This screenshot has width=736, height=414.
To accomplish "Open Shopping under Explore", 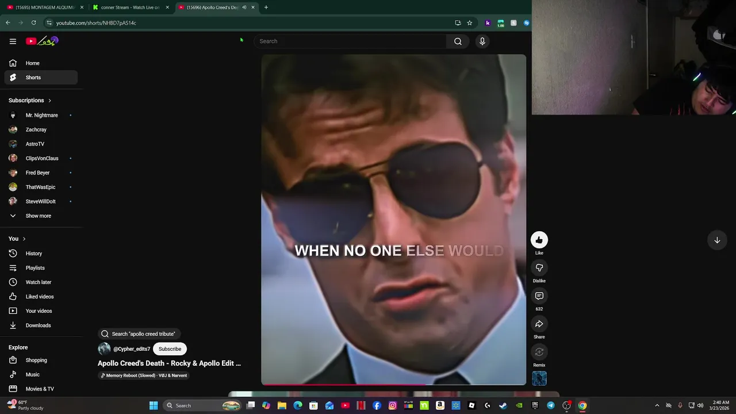I will click(41, 360).
